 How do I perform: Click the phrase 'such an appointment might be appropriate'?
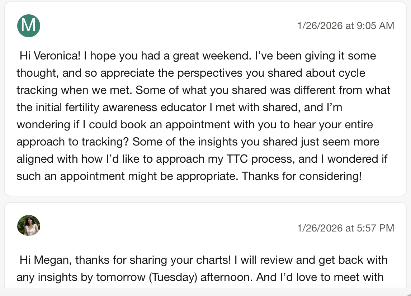[127, 176]
